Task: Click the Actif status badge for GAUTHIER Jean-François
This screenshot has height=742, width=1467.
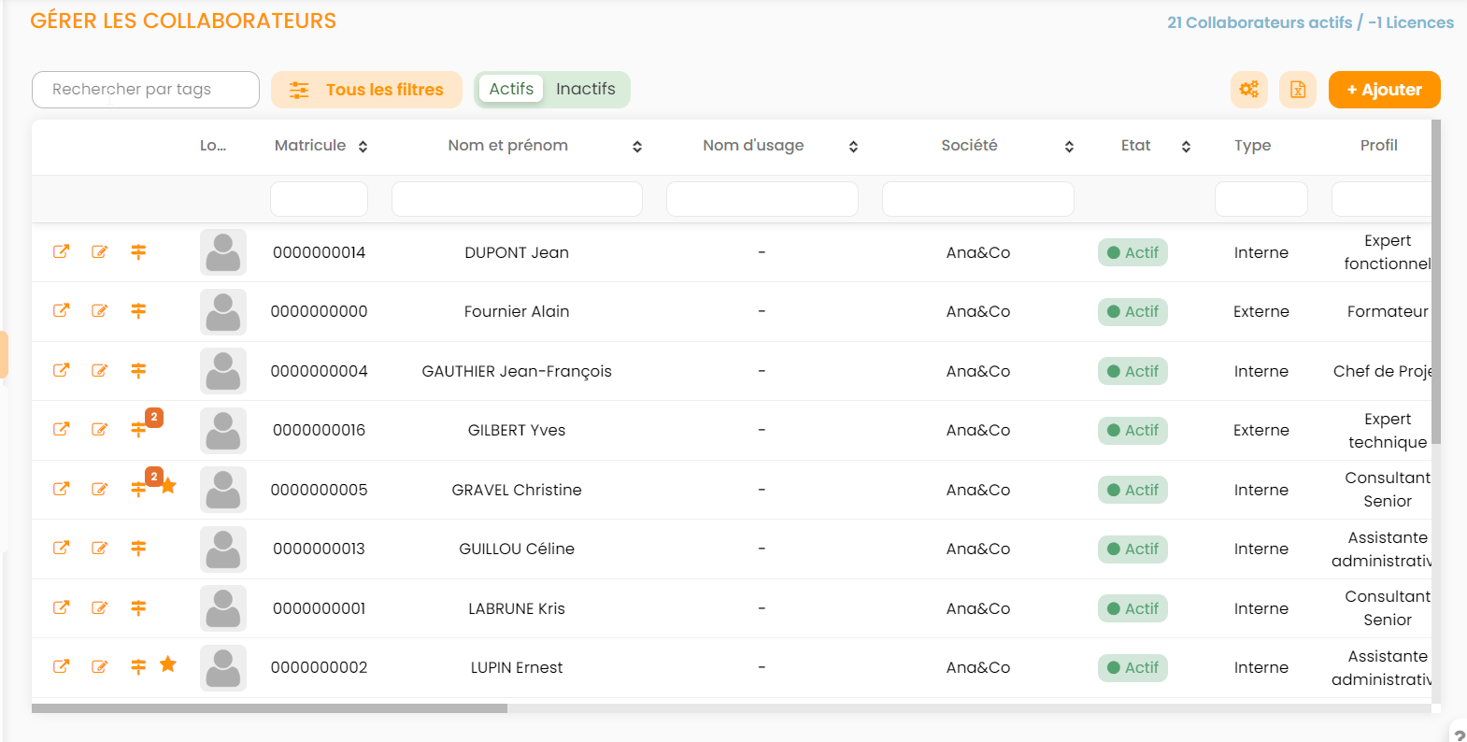Action: tap(1132, 371)
